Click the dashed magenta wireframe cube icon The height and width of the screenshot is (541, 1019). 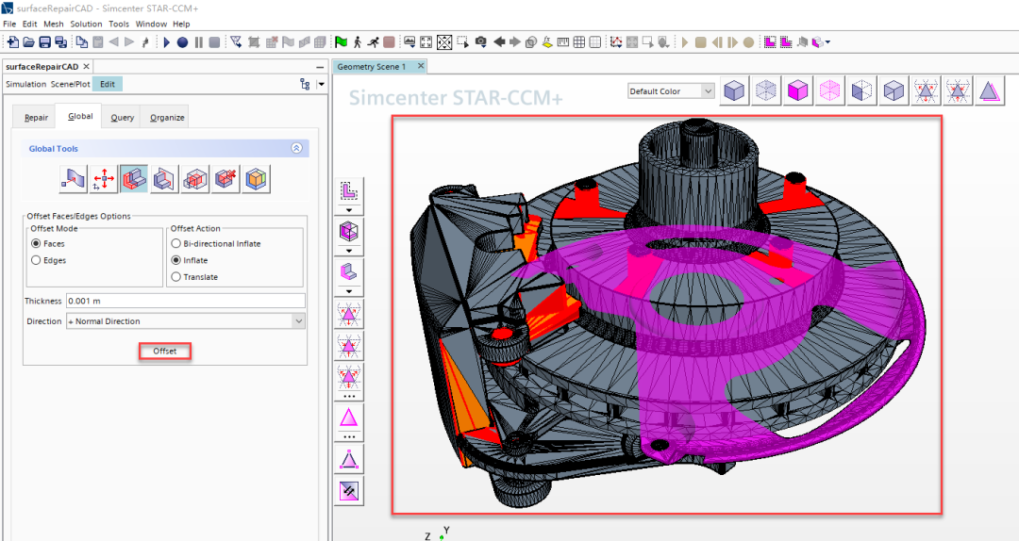829,90
